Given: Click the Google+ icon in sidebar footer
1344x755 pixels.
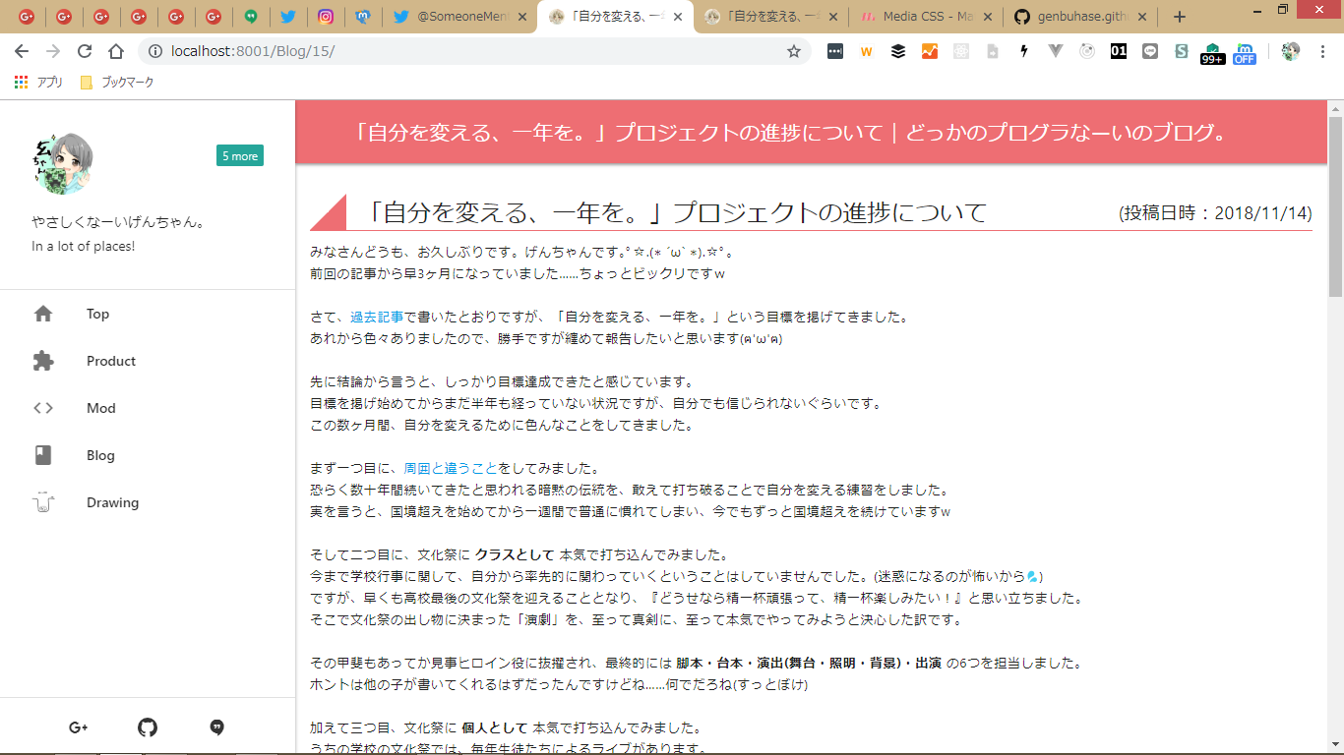Looking at the screenshot, I should click(x=79, y=727).
